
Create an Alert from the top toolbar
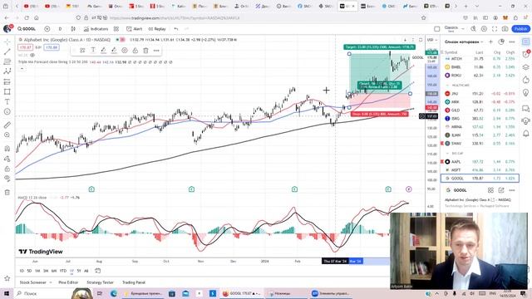click(135, 29)
